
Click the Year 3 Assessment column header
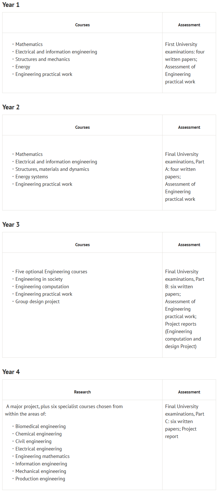pos(189,245)
